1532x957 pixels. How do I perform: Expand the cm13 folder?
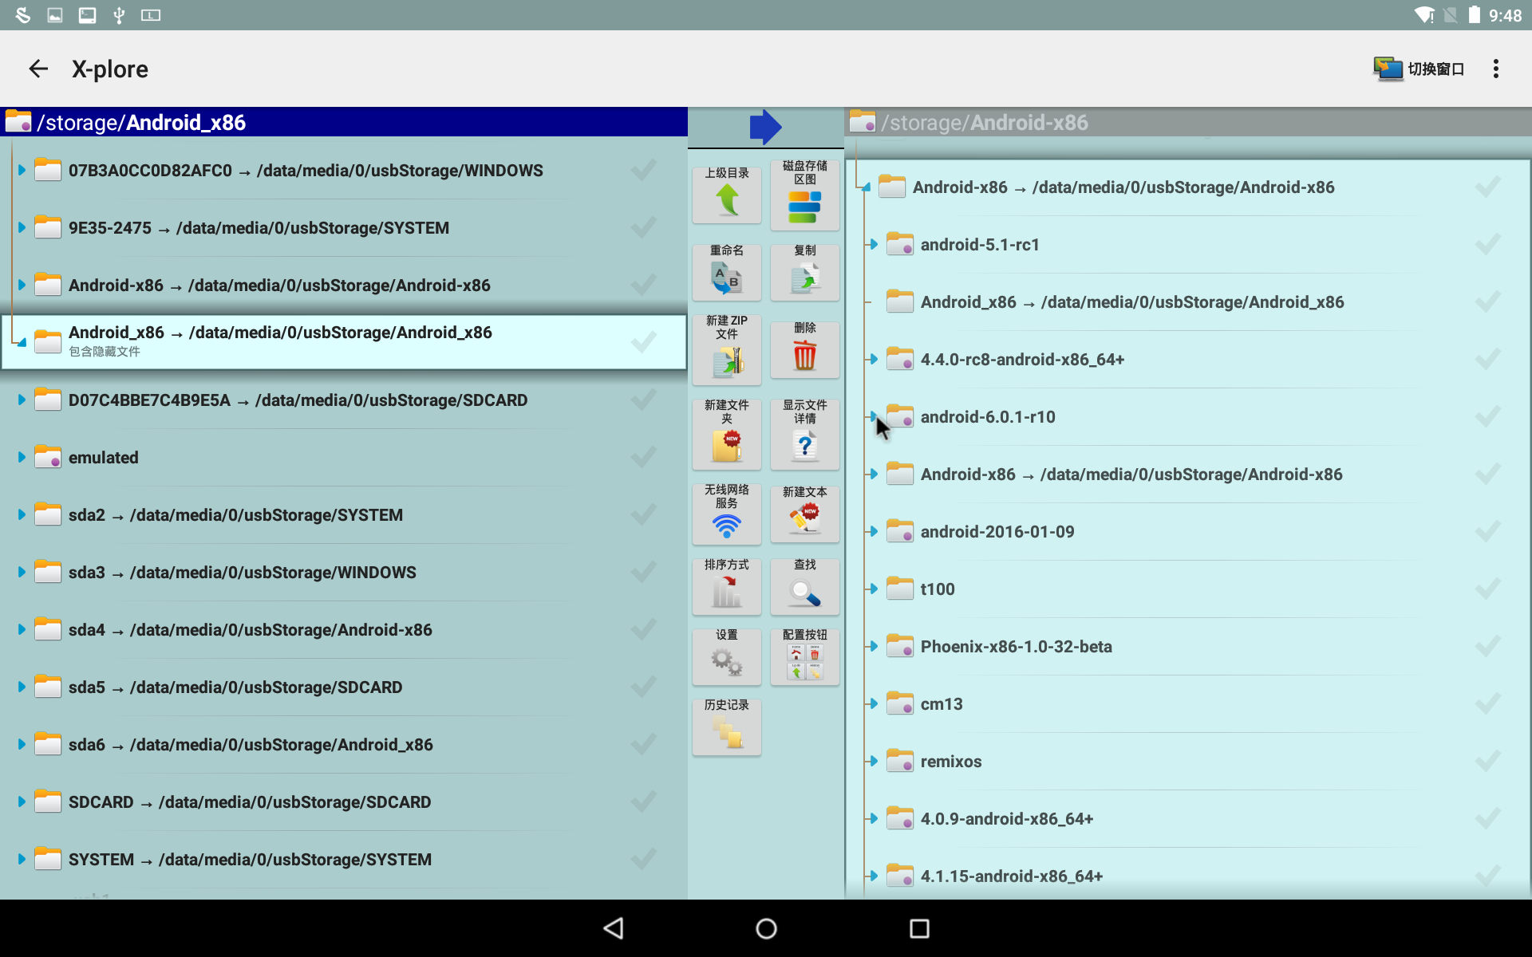point(873,704)
